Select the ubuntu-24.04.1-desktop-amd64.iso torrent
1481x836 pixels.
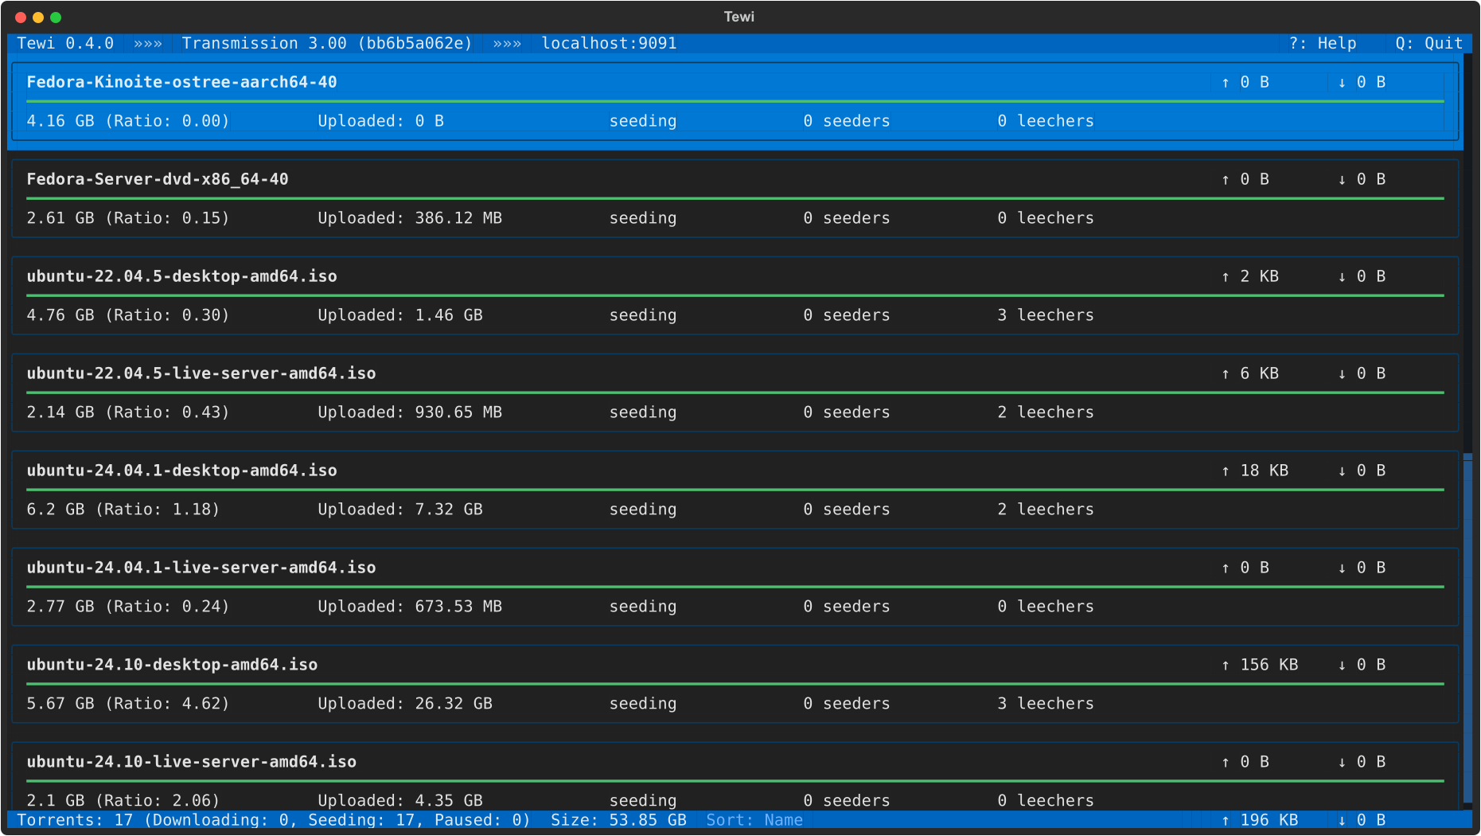coord(735,490)
